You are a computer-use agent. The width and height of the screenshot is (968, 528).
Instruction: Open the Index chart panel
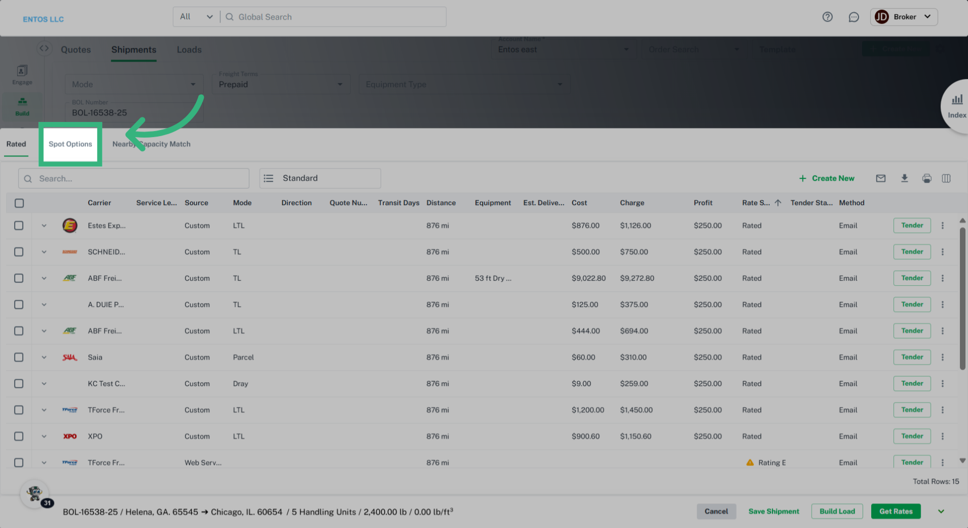tap(956, 106)
